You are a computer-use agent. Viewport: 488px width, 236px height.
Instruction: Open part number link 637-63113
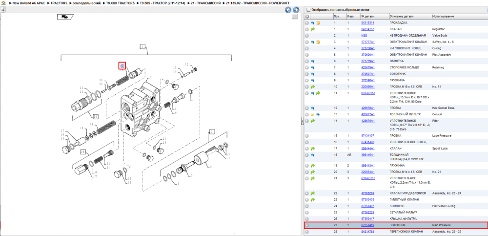368,178
